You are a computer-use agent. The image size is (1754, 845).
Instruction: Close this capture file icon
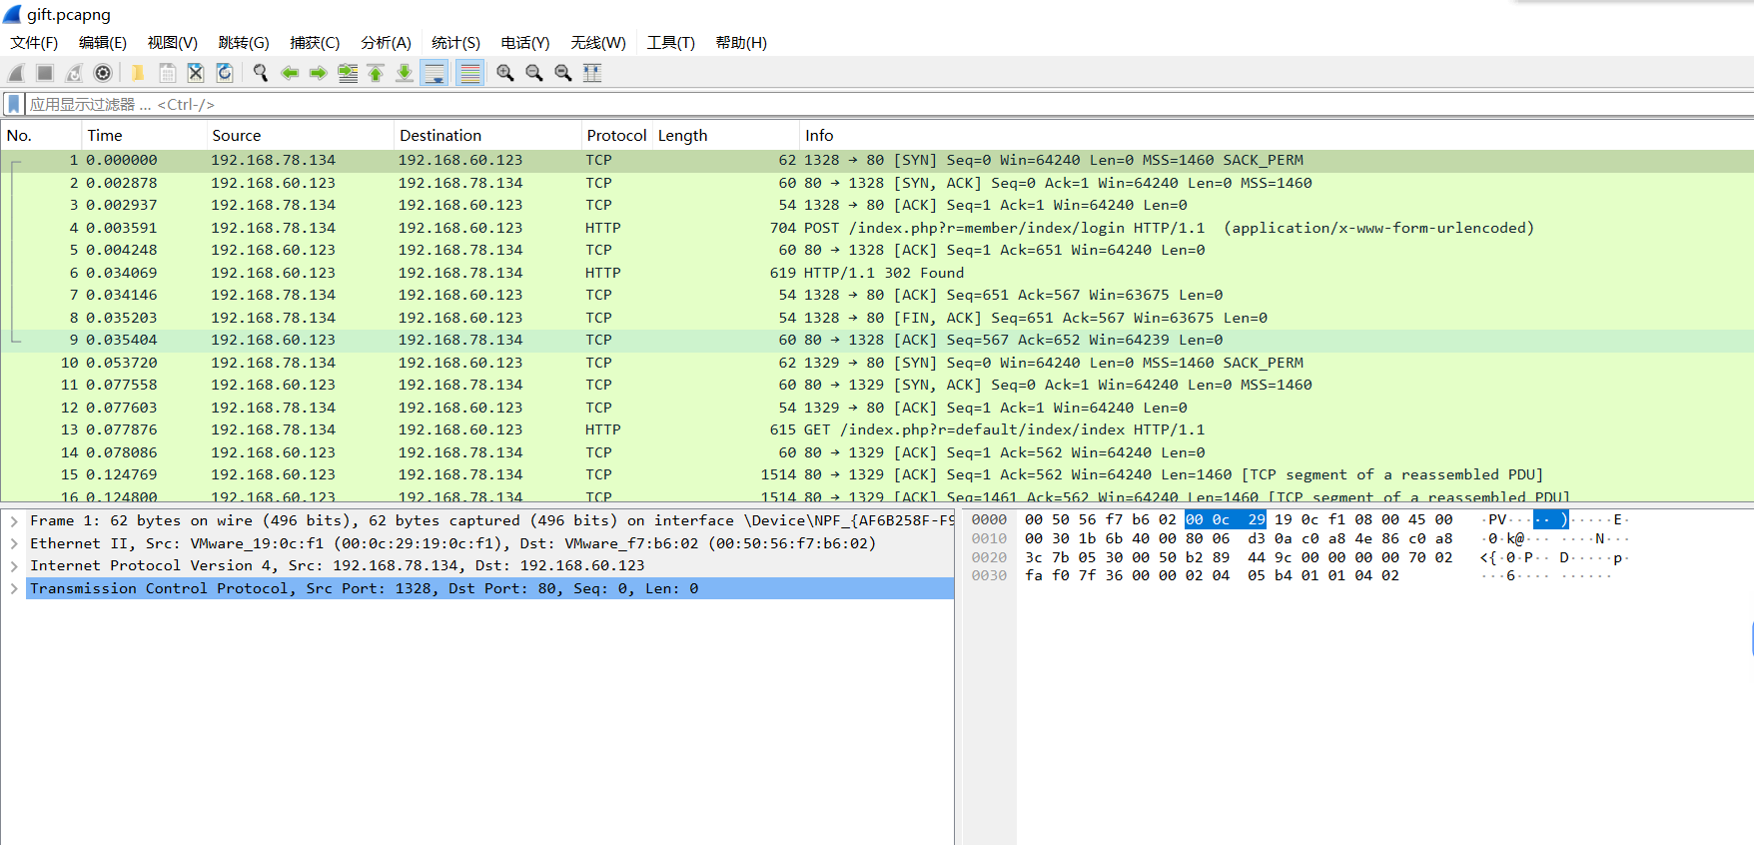click(x=196, y=73)
